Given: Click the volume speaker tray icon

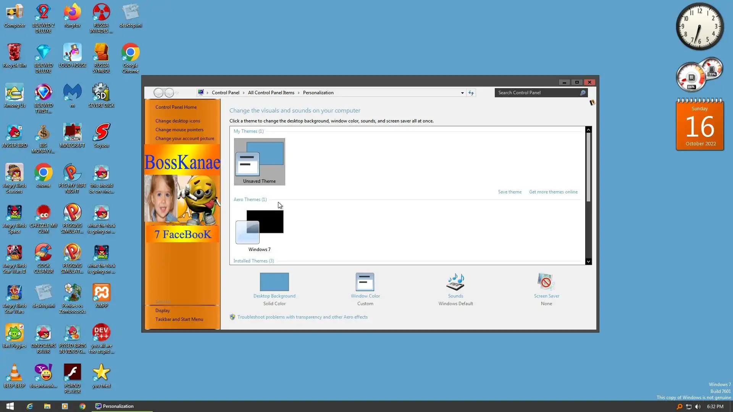Looking at the screenshot, I should [x=697, y=407].
